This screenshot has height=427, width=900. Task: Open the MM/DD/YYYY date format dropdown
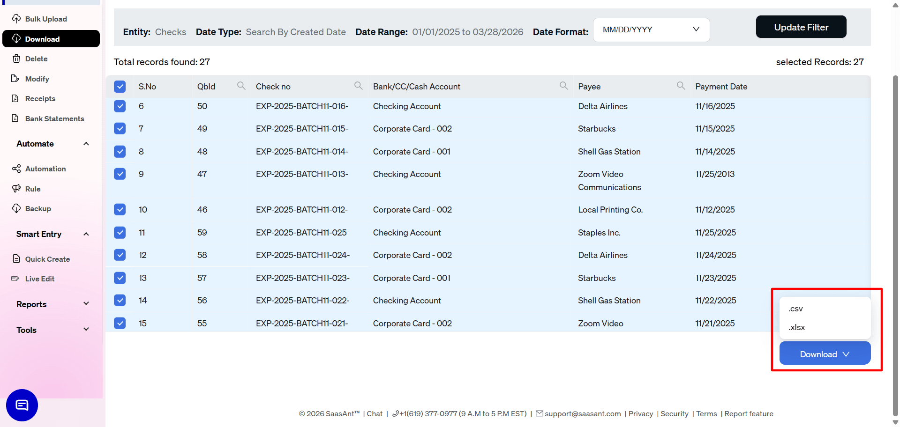tap(651, 29)
